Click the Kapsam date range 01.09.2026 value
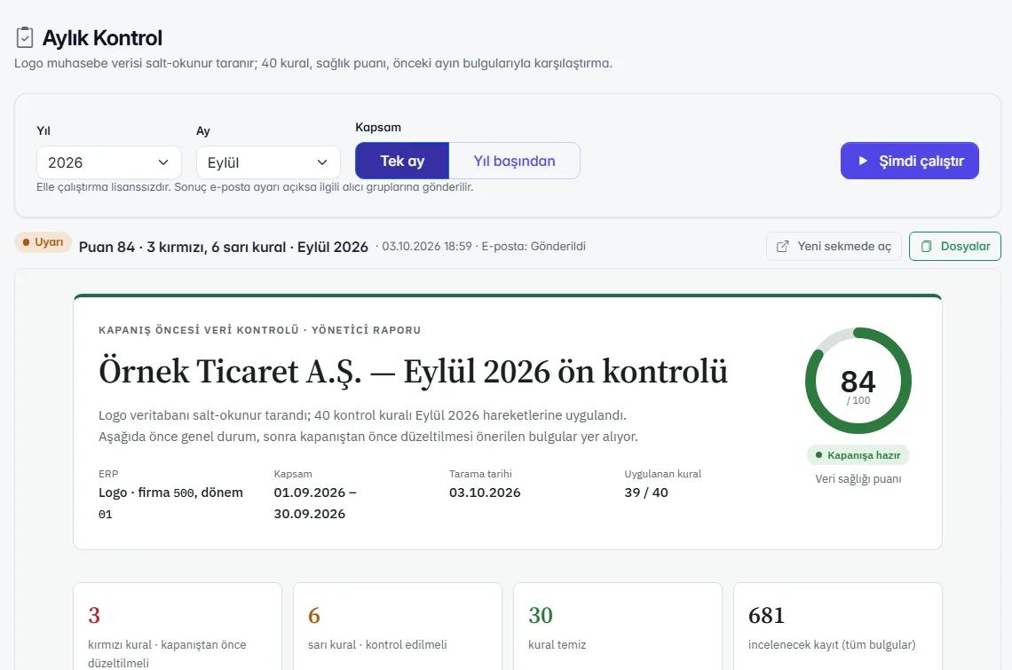1012x670 pixels. 315,503
